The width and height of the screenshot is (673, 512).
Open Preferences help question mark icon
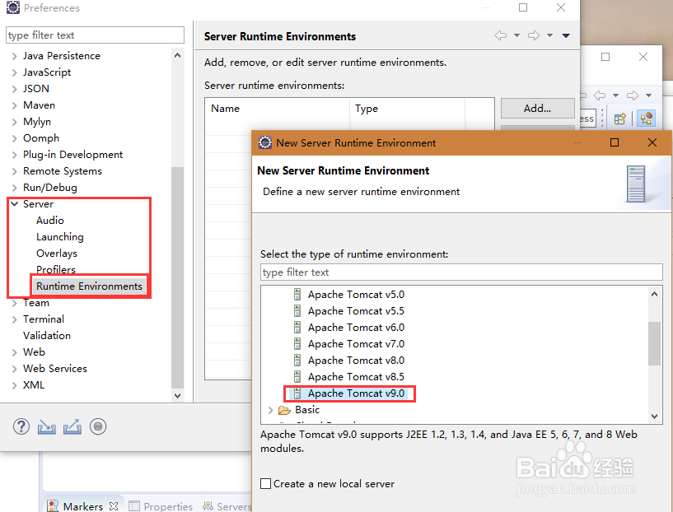click(x=21, y=426)
